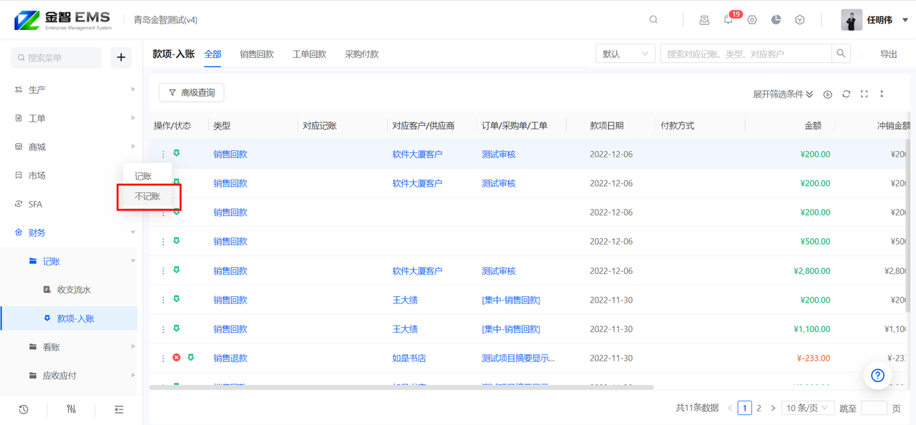The height and width of the screenshot is (425, 916).
Task: Click the 跳至 page jump input box
Action: (874, 408)
